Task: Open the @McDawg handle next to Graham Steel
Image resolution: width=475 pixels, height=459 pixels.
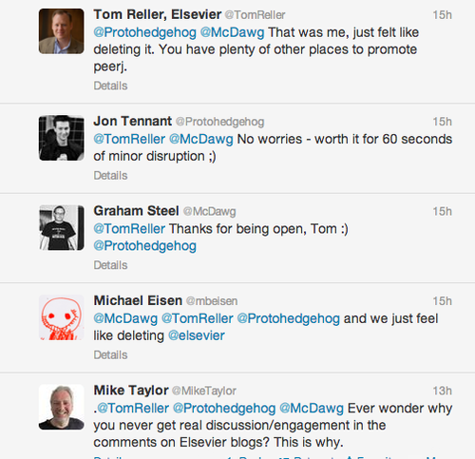Action: (x=209, y=211)
